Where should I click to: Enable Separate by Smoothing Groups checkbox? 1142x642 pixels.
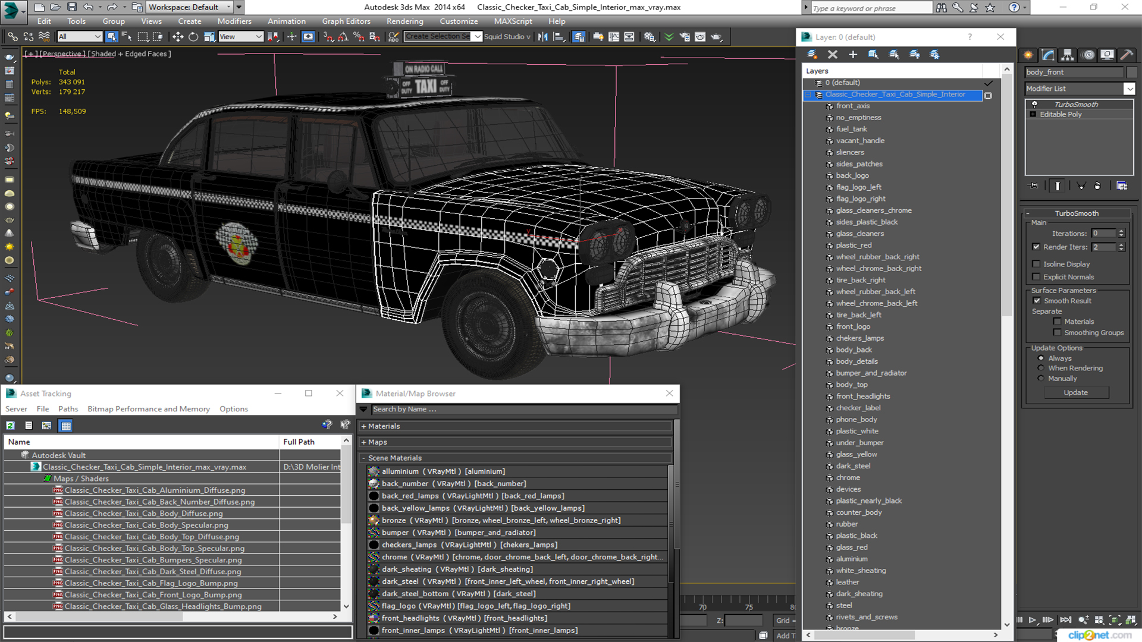coord(1057,333)
